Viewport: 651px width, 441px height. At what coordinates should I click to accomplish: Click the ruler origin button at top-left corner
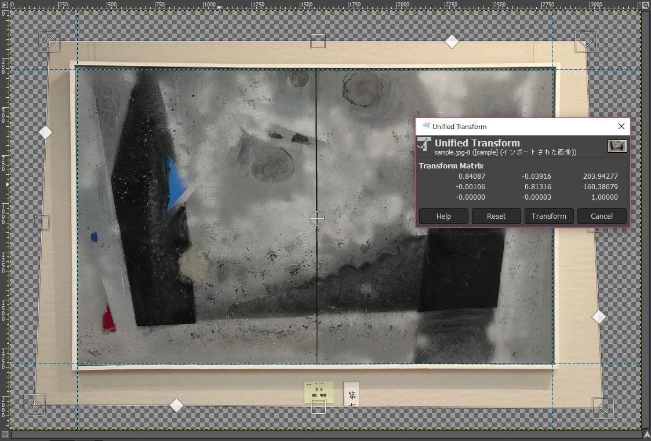tap(4, 5)
